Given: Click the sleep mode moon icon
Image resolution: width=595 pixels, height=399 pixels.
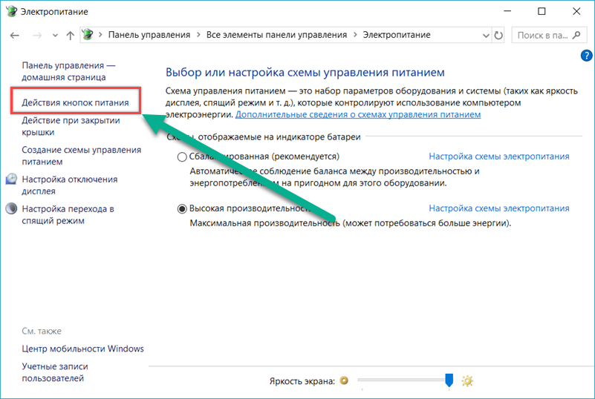Looking at the screenshot, I should (x=11, y=208).
